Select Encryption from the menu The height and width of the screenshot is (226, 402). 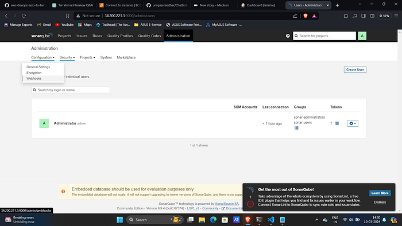(x=34, y=73)
